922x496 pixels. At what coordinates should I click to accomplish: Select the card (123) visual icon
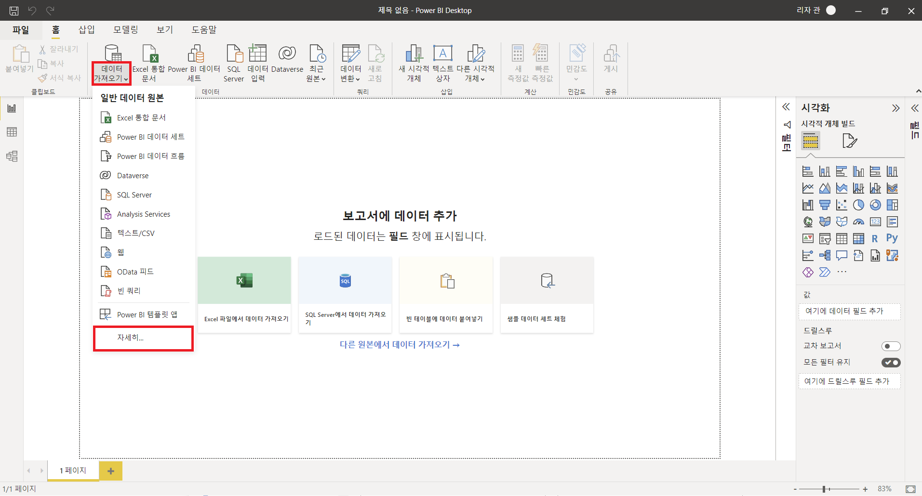(875, 222)
